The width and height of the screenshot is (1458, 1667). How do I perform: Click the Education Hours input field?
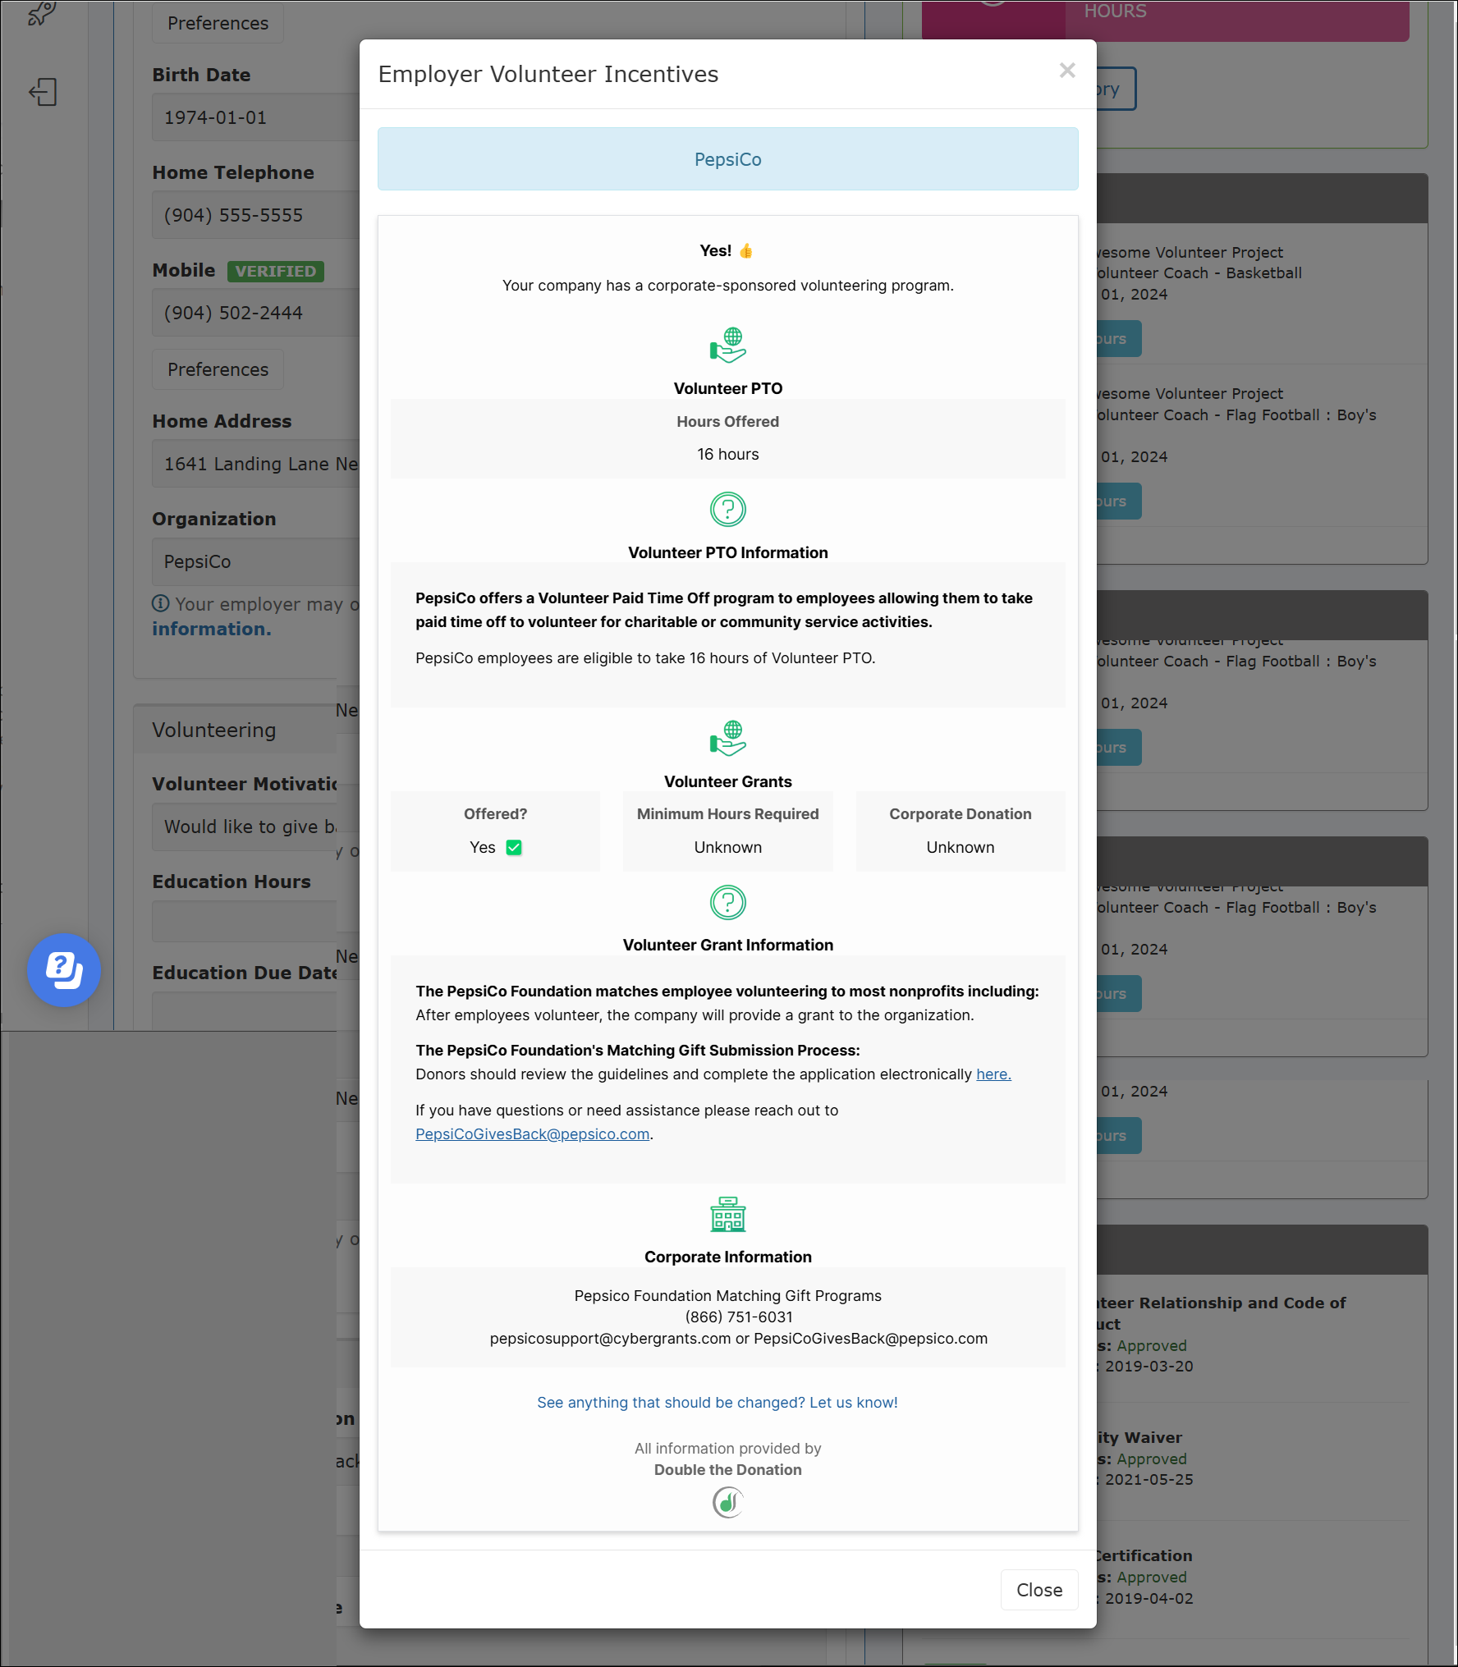(x=245, y=922)
